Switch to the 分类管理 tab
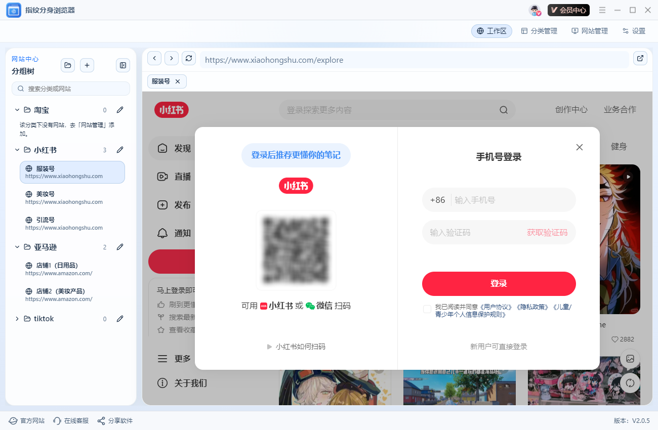658x430 pixels. click(x=539, y=31)
